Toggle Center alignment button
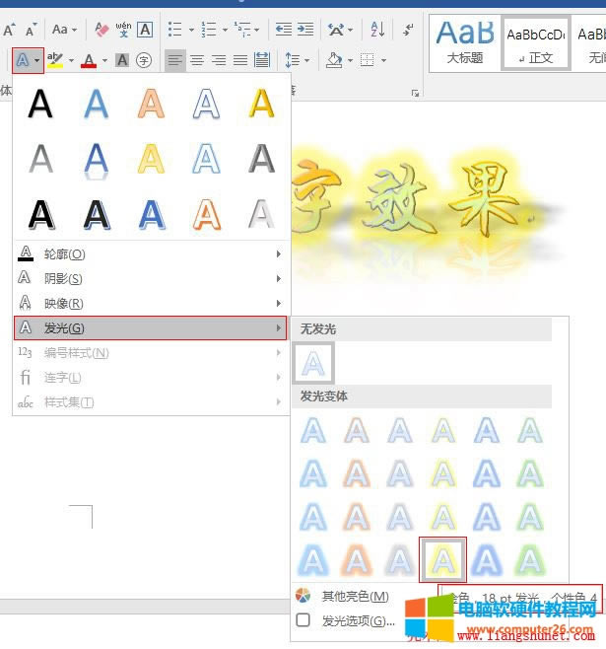Screen dimensions: 606x649 coord(197,60)
